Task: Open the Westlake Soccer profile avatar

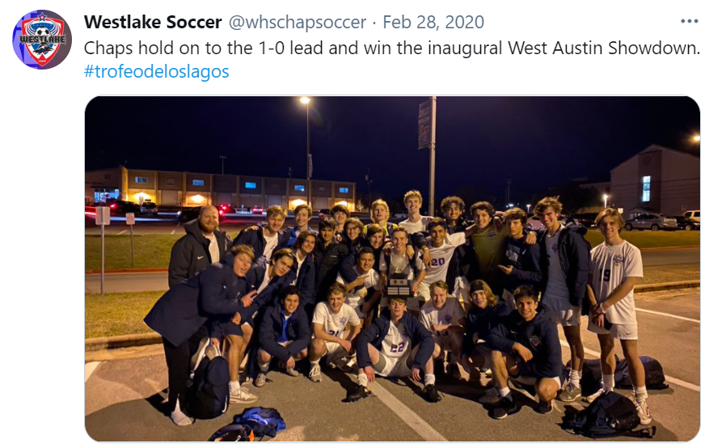Action: [42, 40]
